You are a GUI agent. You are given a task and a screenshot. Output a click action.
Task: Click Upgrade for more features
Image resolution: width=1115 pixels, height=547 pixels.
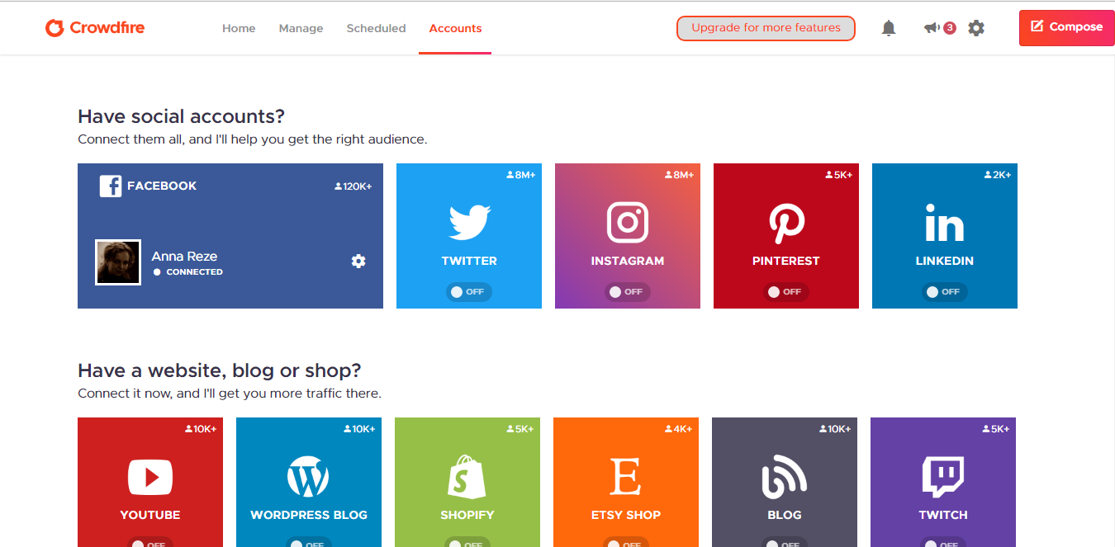pyautogui.click(x=766, y=28)
